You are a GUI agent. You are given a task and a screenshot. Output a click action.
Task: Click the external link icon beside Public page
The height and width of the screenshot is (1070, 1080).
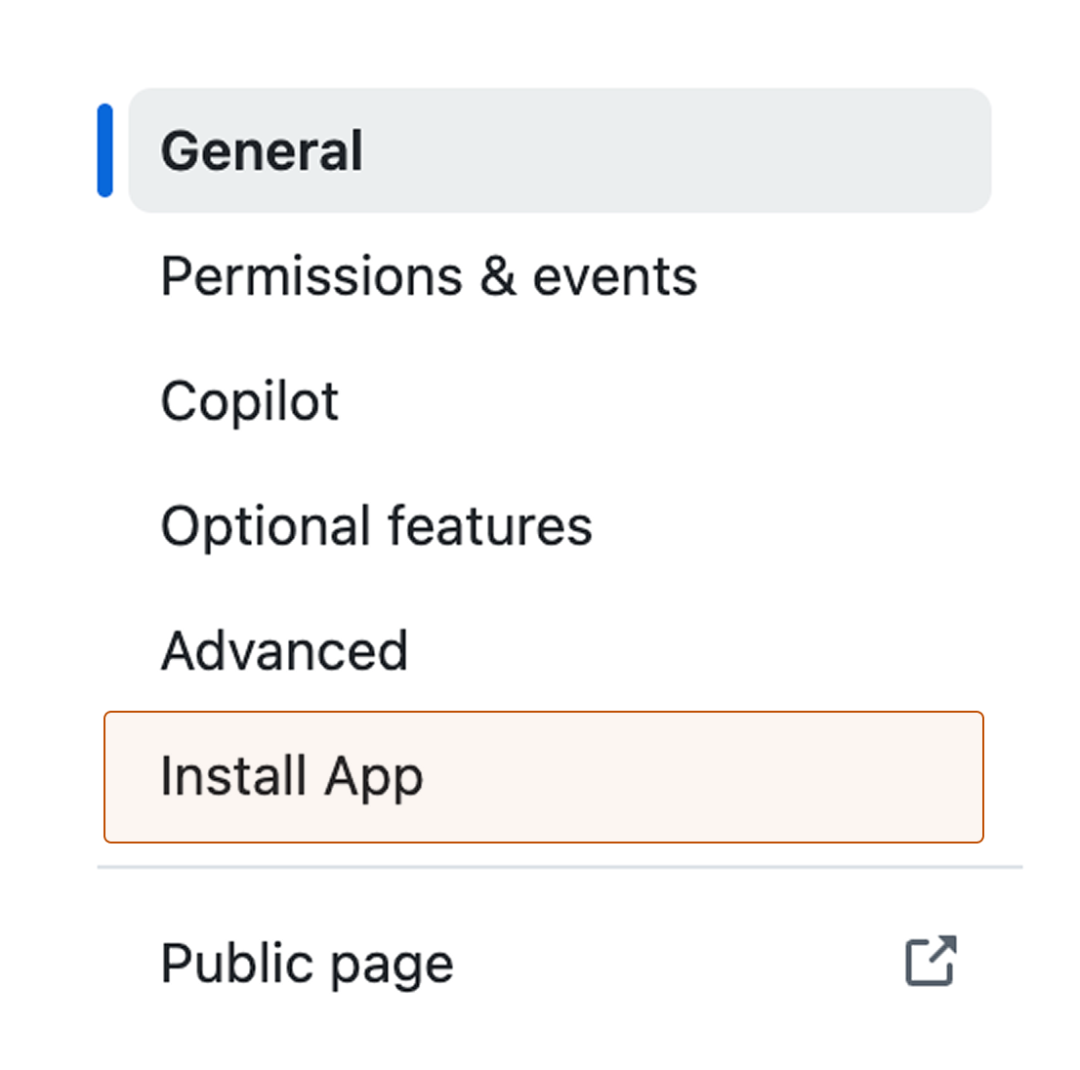point(935,962)
